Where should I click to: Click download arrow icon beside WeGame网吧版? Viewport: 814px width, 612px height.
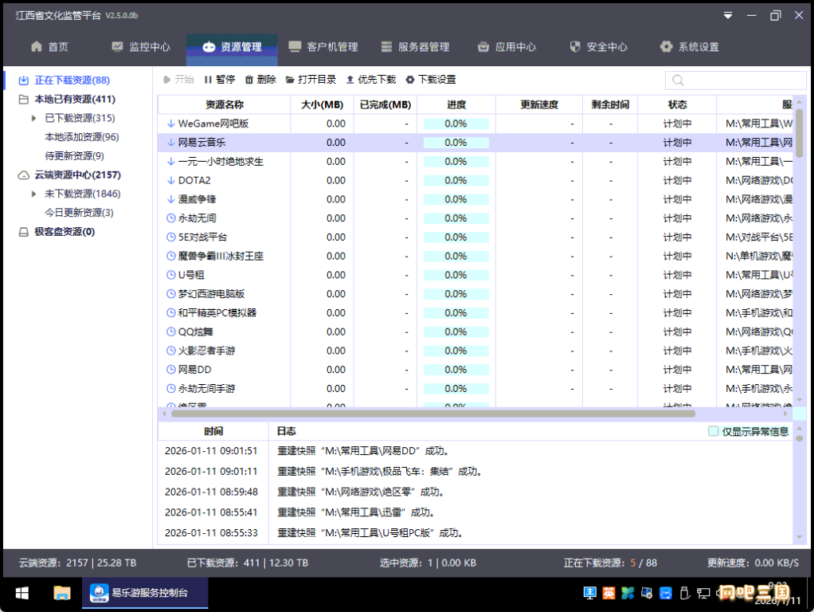click(170, 124)
